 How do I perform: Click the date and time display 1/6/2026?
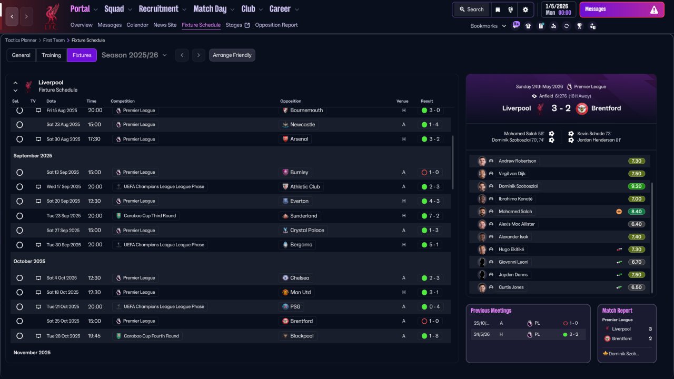tap(558, 9)
